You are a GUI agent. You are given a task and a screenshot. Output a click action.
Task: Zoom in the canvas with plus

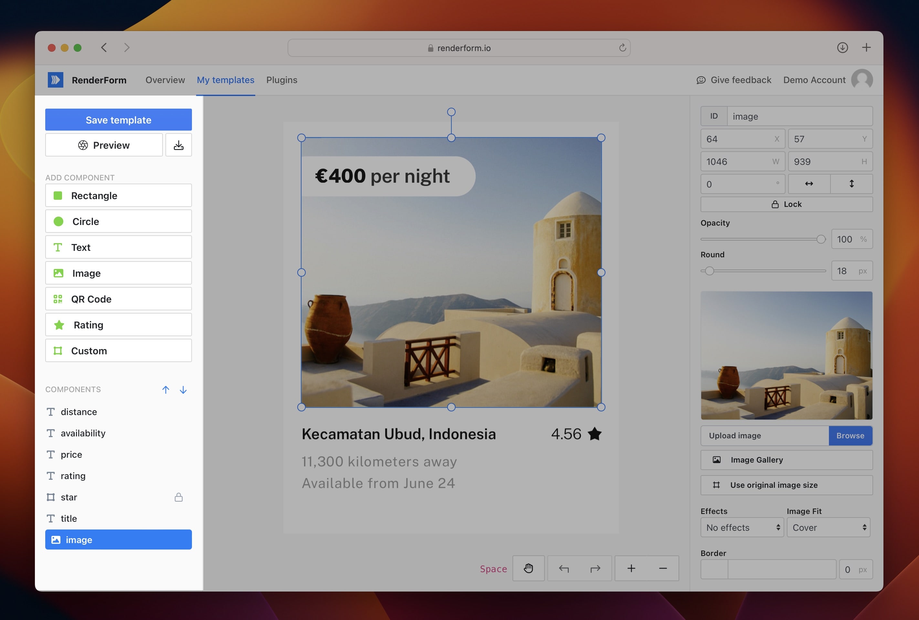click(631, 568)
